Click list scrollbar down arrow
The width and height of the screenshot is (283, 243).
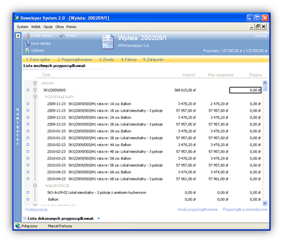coord(265,203)
